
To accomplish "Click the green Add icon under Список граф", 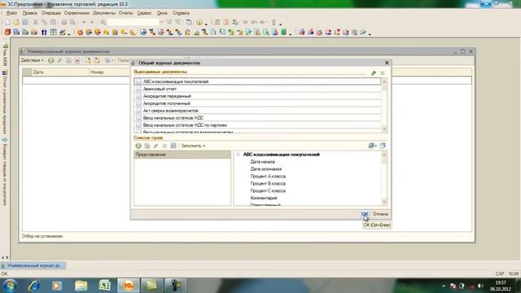I will (138, 146).
